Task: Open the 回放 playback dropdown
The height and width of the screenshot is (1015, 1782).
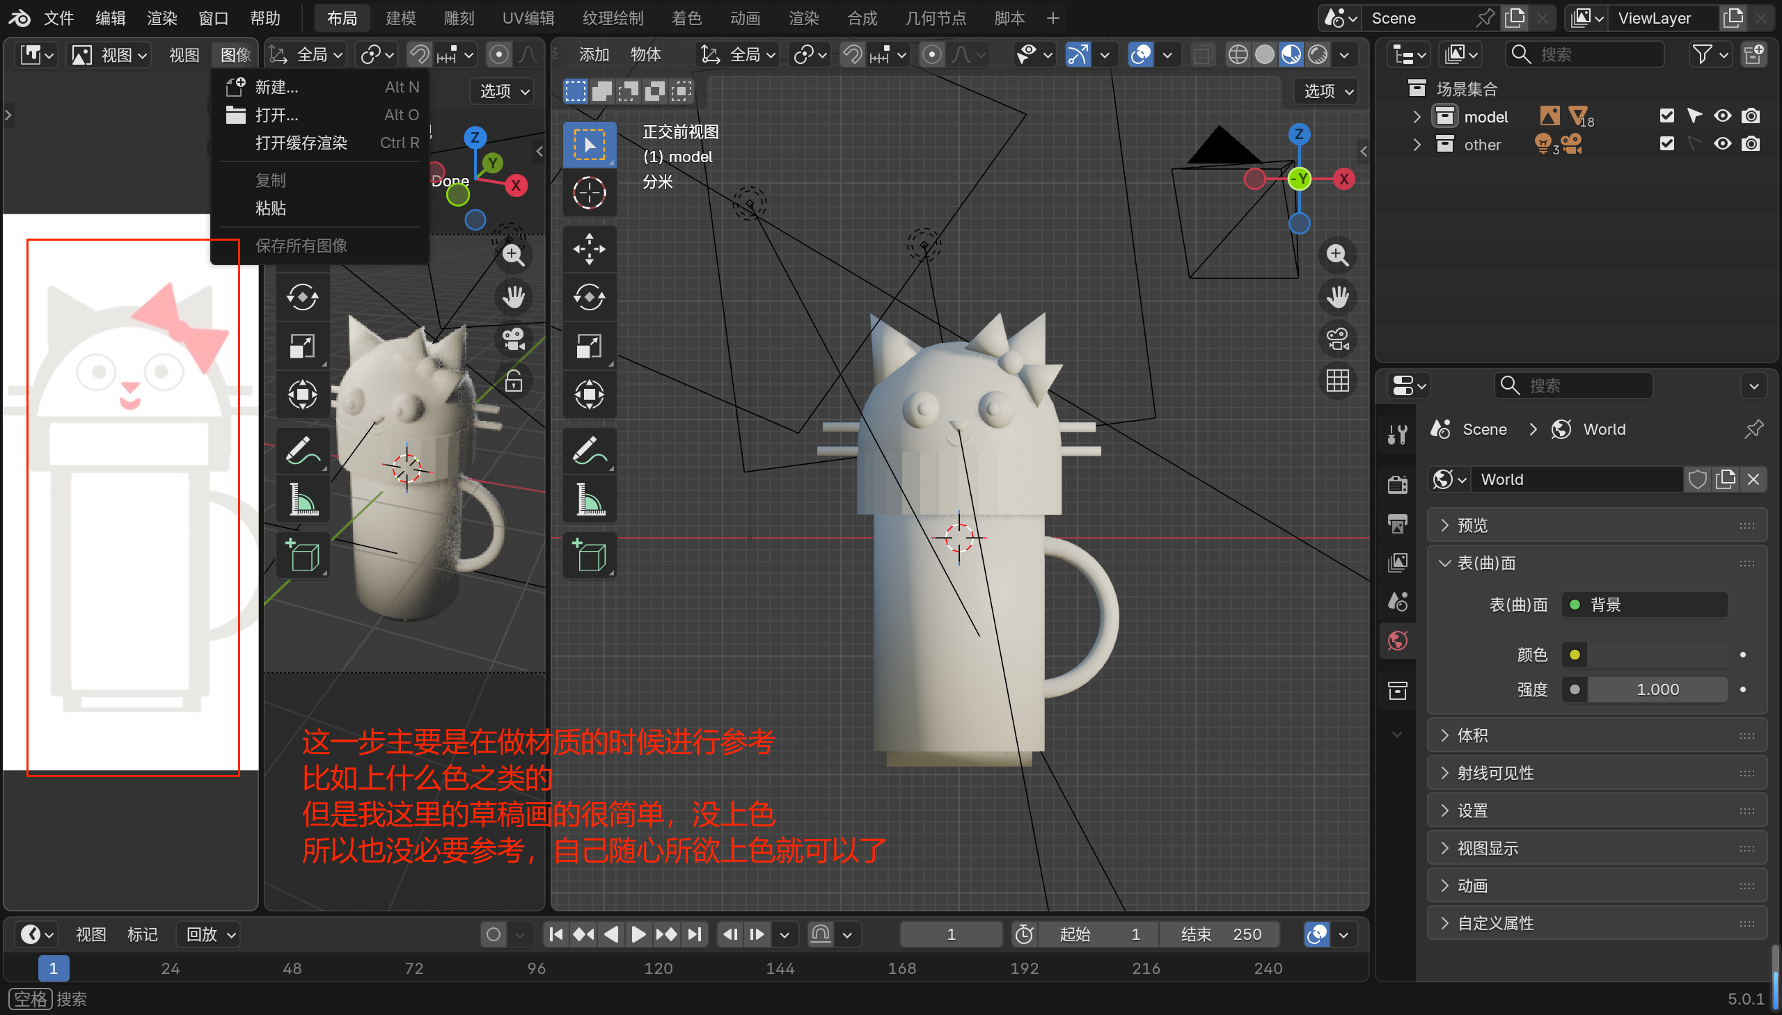Action: click(210, 934)
